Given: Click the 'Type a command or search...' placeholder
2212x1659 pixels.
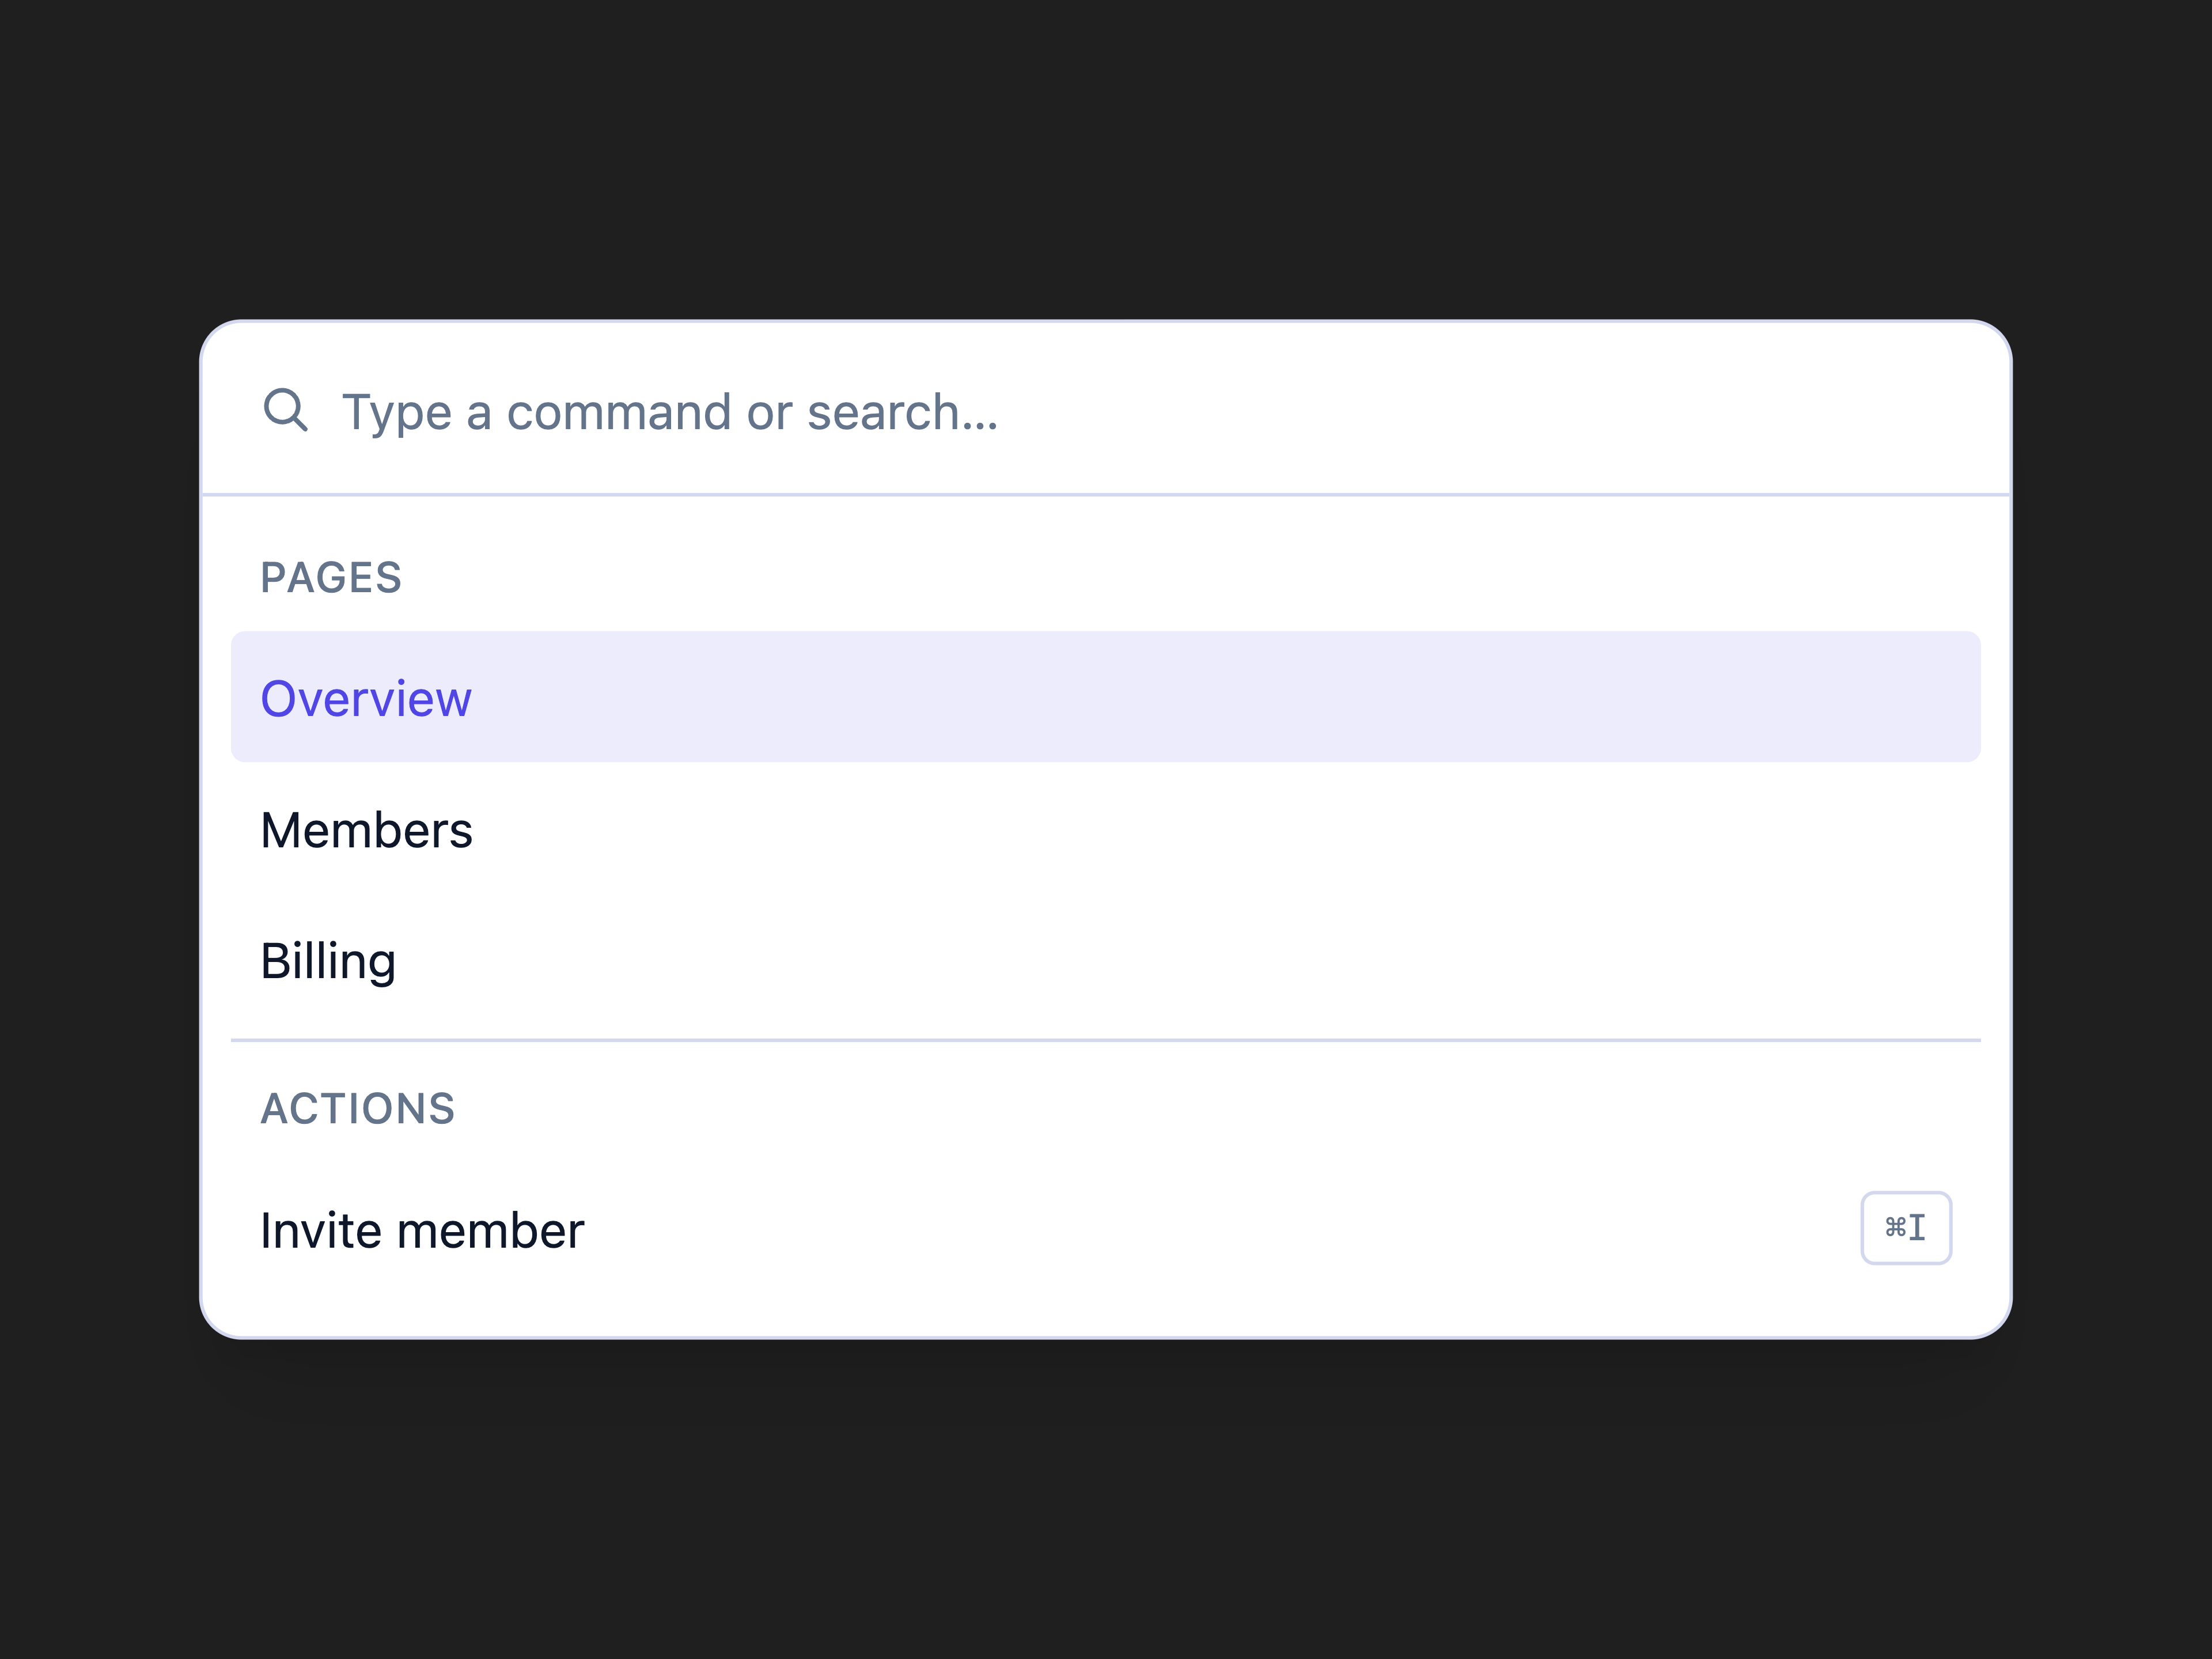Looking at the screenshot, I should (x=670, y=412).
